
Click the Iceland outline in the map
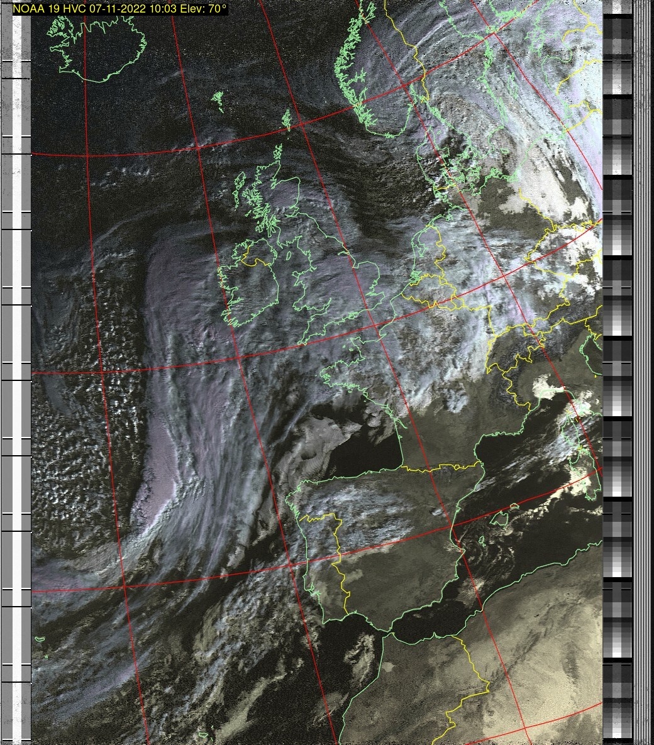pyautogui.click(x=97, y=50)
